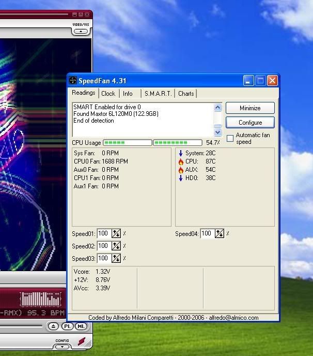Screen dimensions: 313x356
Task: Click 'Found Maxtor 6L120M0' log line
Action: click(116, 114)
